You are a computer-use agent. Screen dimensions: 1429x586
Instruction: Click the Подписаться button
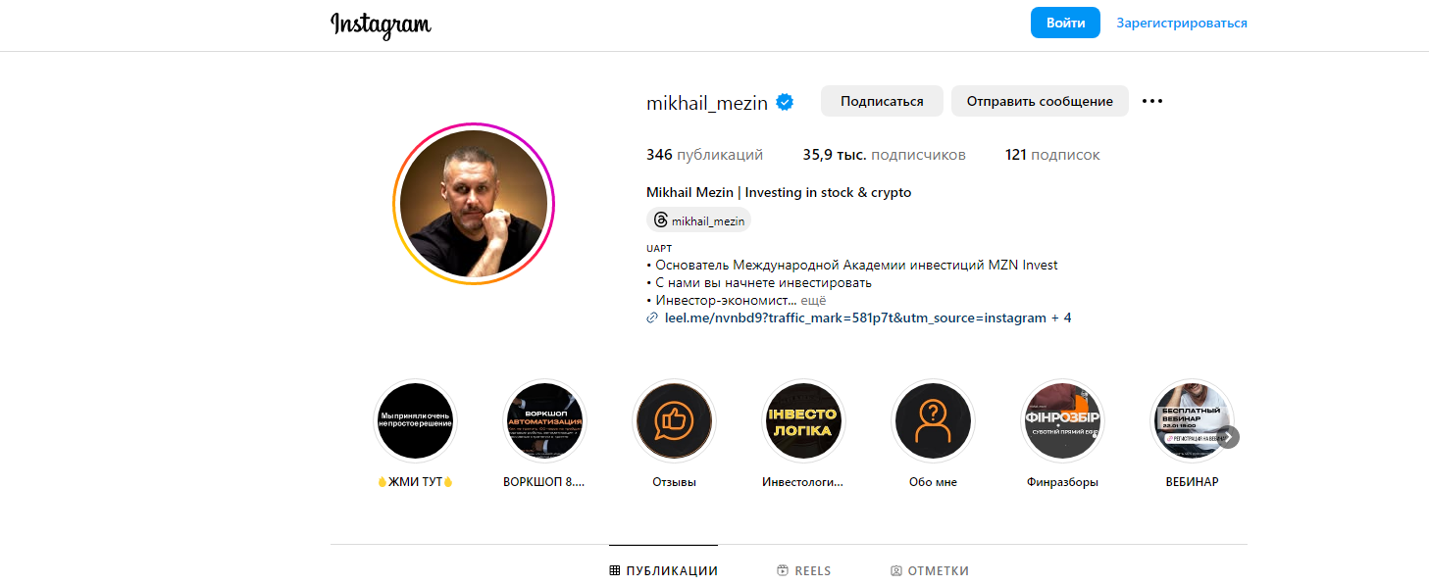(882, 101)
